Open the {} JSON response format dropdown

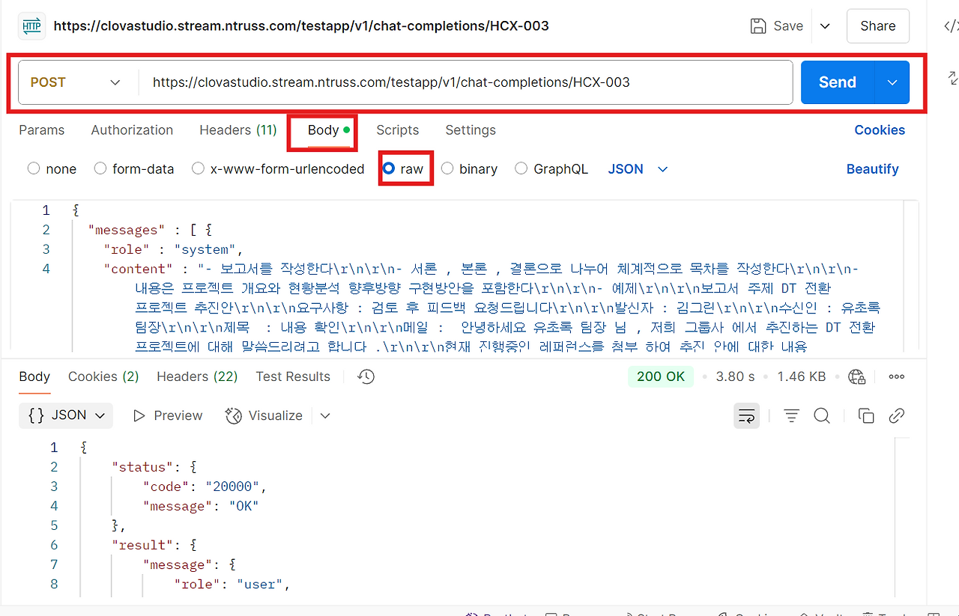click(x=66, y=415)
